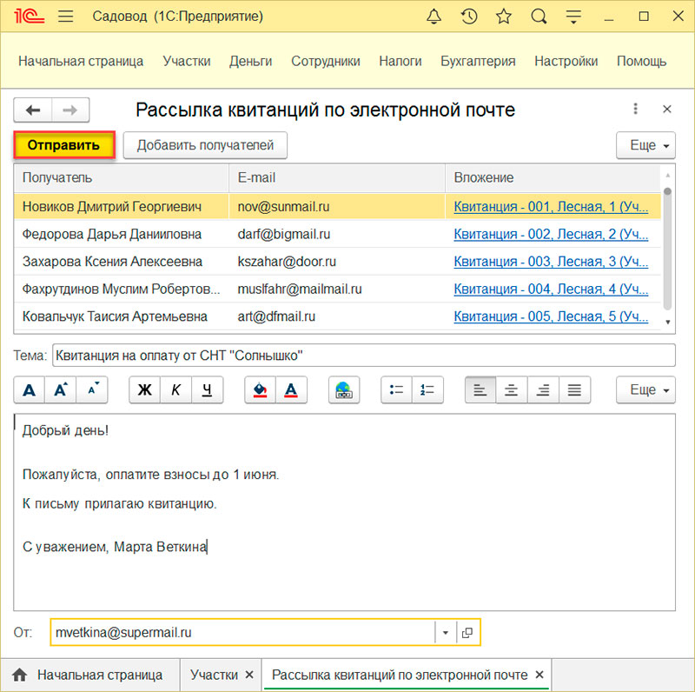Decrease font size
695x692 pixels.
[92, 390]
